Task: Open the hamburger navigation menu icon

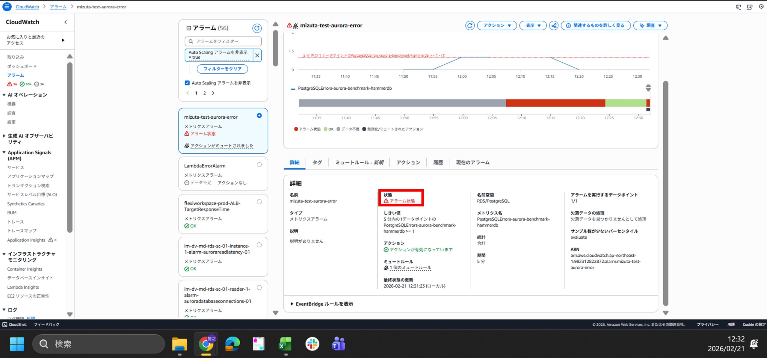Action: pyautogui.click(x=7, y=7)
